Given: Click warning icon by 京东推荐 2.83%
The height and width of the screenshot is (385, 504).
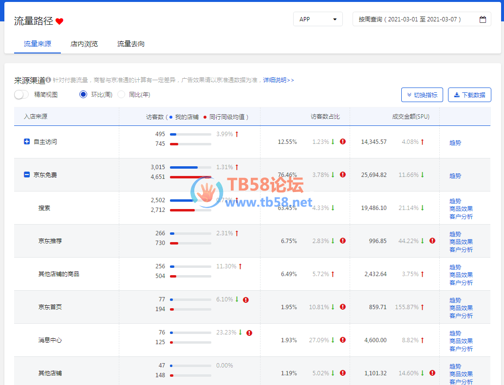Looking at the screenshot, I should coord(343,241).
